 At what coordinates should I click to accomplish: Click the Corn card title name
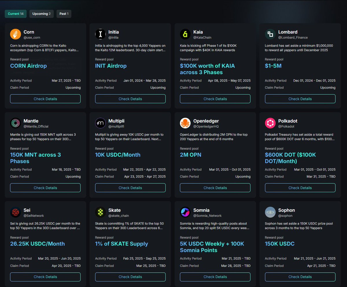pos(29,32)
